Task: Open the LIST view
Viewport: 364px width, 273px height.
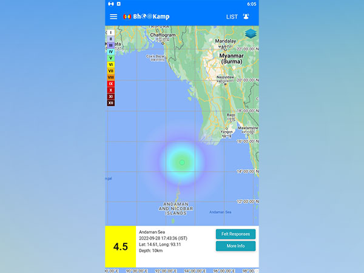Action: click(x=232, y=17)
